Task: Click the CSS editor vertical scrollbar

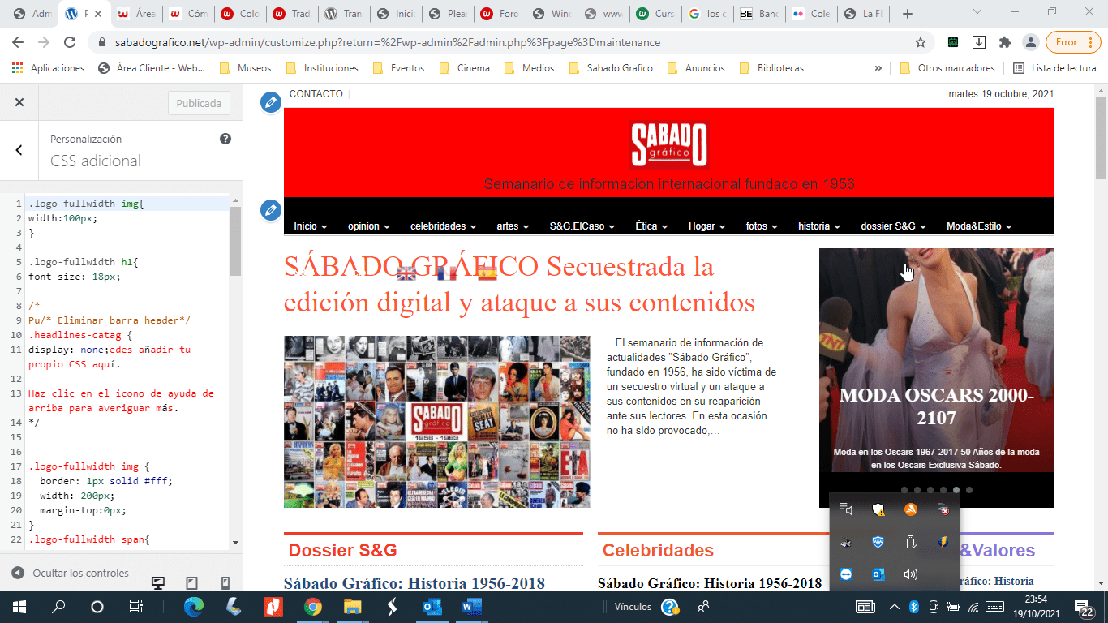Action: click(235, 242)
